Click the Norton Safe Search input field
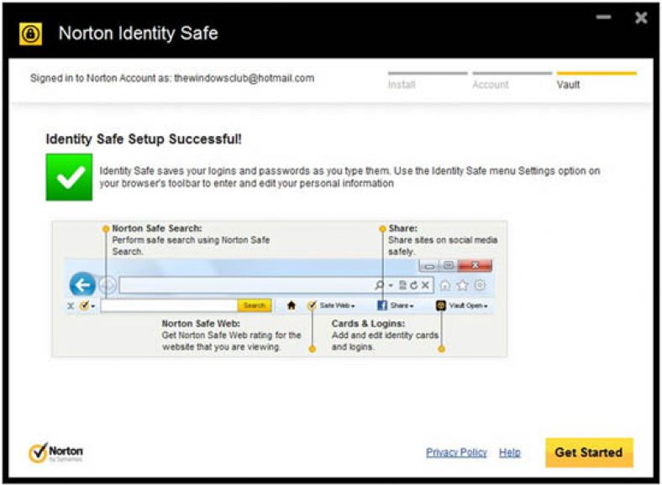 coord(169,305)
